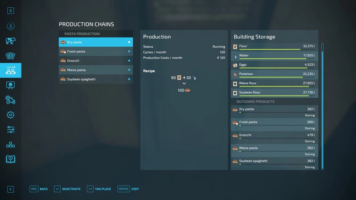This screenshot has width=356, height=200.
Task: Click the Eggs fill level bar
Action: coord(277,68)
